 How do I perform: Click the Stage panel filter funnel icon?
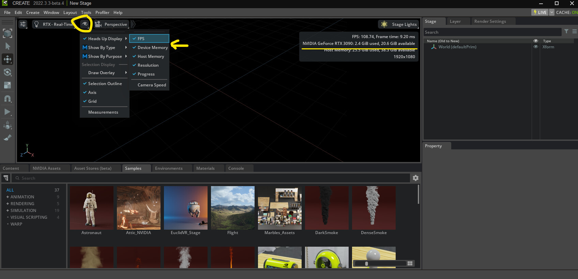566,31
